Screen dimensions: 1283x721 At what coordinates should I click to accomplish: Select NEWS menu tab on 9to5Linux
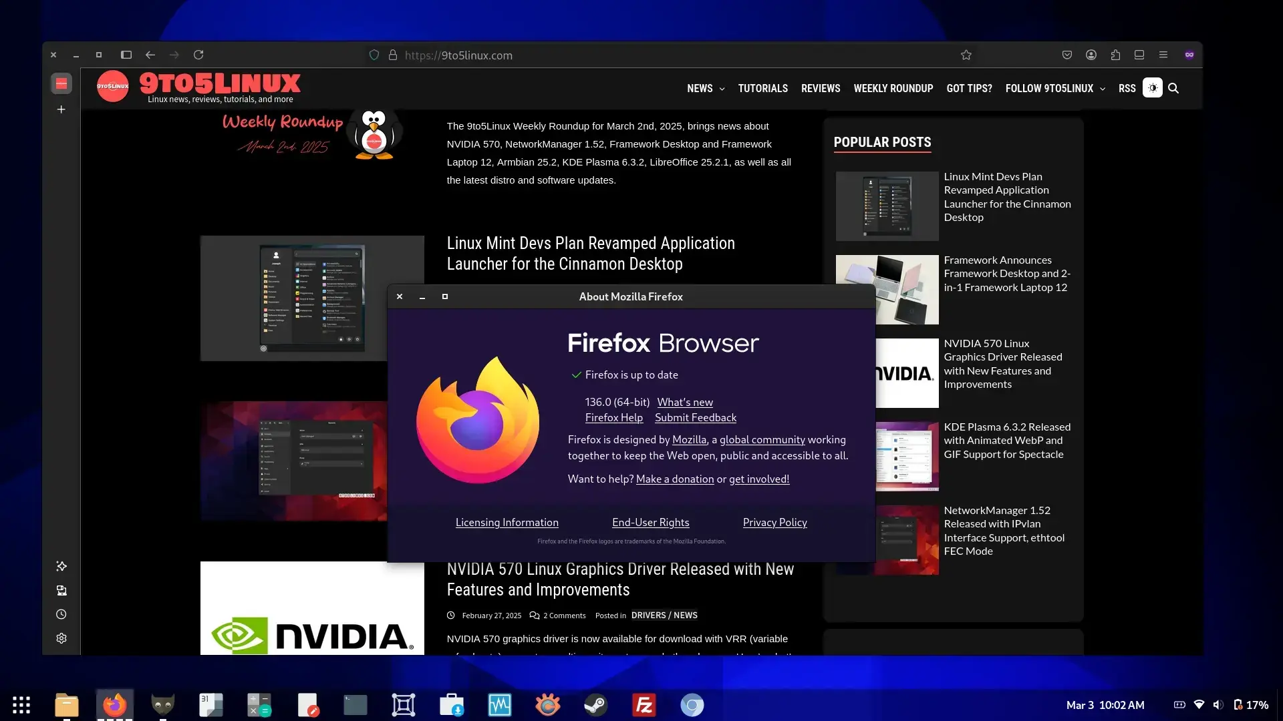699,88
